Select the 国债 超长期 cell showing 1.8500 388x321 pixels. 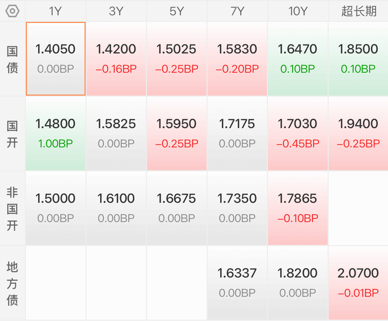358,59
